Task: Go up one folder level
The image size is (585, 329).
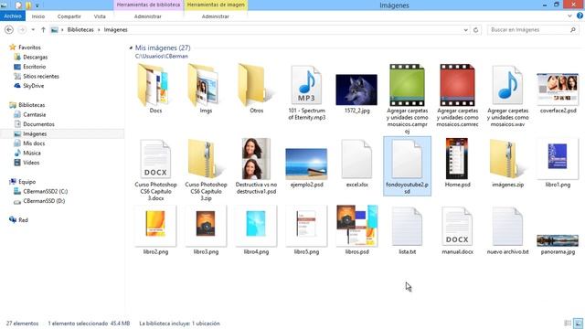Action: click(43, 30)
